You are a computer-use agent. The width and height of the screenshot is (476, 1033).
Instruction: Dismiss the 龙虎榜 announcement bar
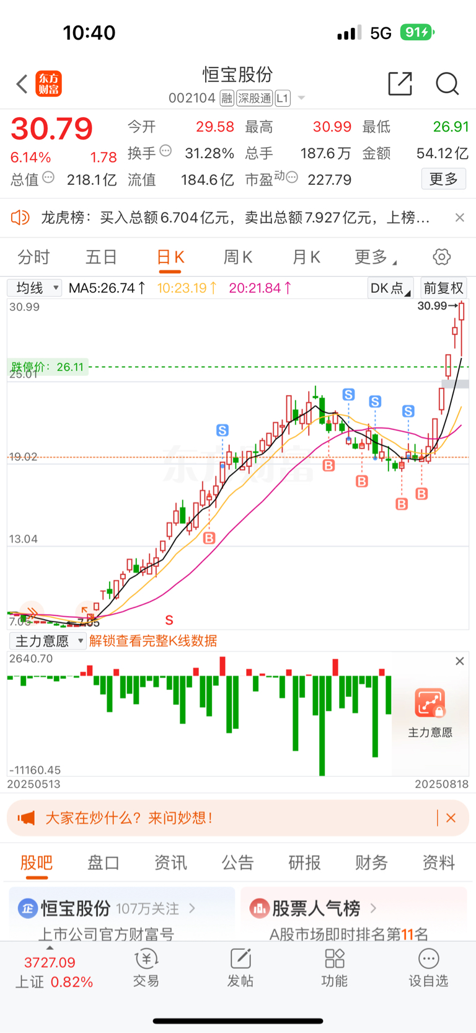459,218
